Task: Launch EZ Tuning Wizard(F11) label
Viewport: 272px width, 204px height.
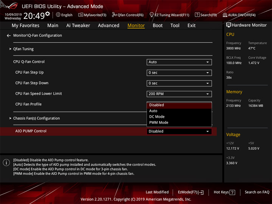Action: click(172, 15)
